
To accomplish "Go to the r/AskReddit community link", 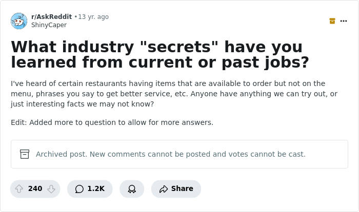I will [x=51, y=17].
